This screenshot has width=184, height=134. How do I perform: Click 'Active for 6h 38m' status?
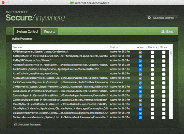pyautogui.click(x=120, y=60)
